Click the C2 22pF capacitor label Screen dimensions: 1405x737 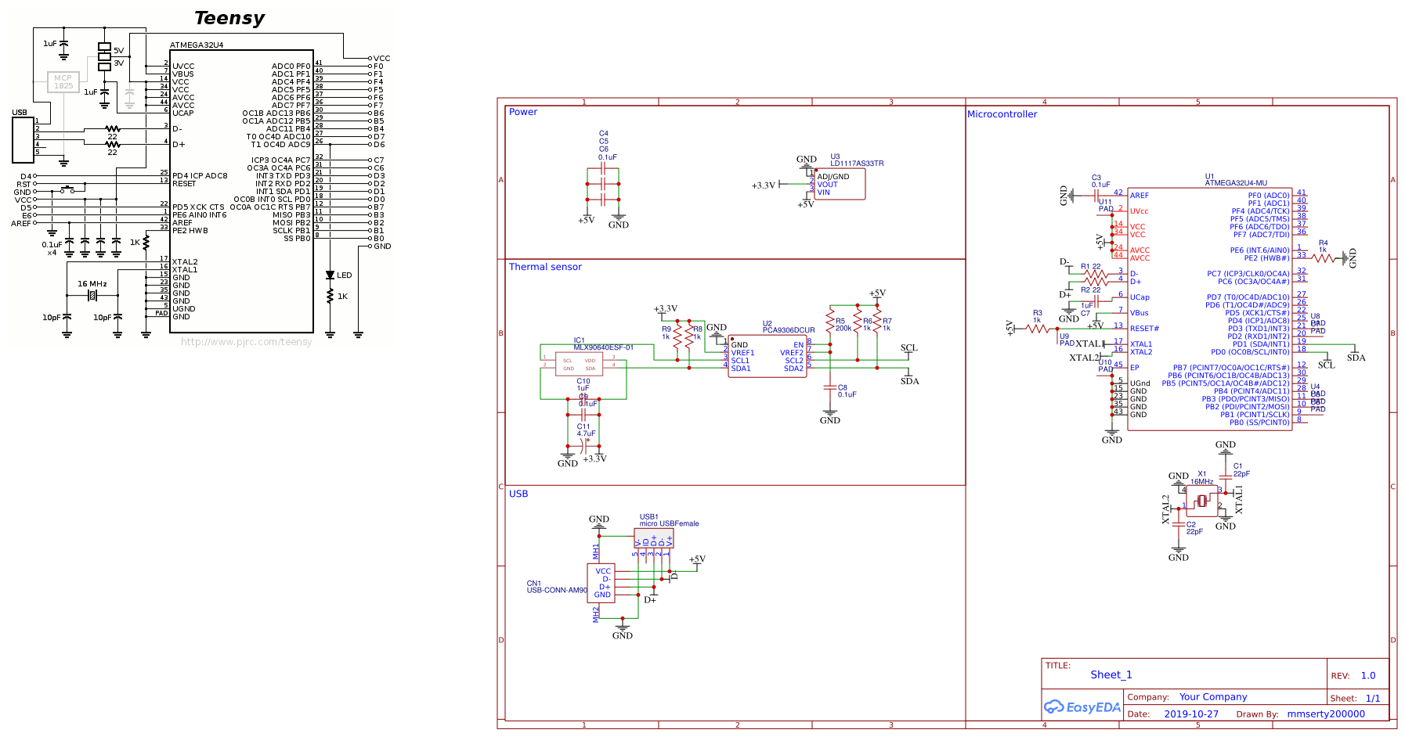point(1194,528)
